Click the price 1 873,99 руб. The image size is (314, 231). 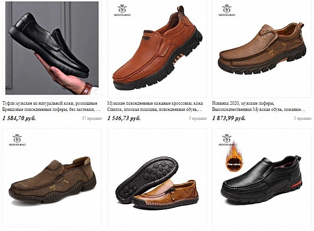point(229,118)
